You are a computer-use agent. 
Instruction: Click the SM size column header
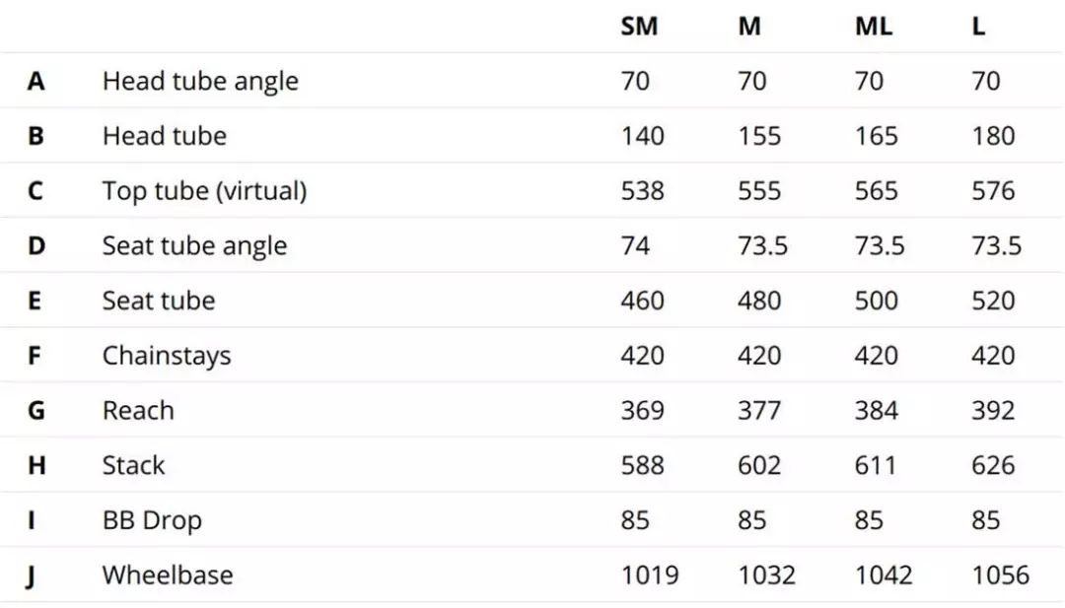[639, 27]
